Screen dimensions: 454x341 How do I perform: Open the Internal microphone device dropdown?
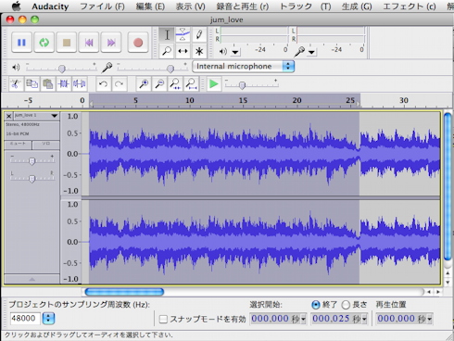[244, 66]
